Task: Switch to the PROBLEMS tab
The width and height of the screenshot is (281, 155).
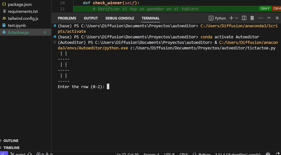Action: click(x=67, y=18)
